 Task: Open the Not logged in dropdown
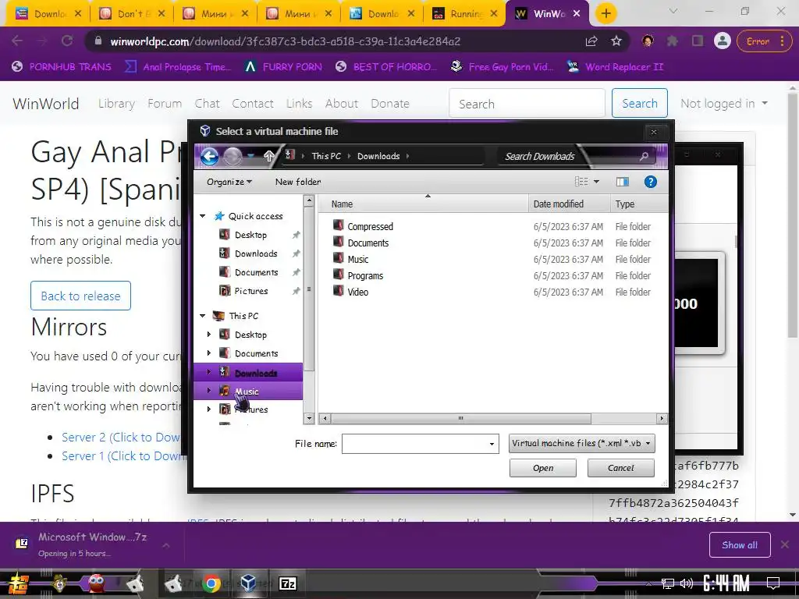[724, 104]
